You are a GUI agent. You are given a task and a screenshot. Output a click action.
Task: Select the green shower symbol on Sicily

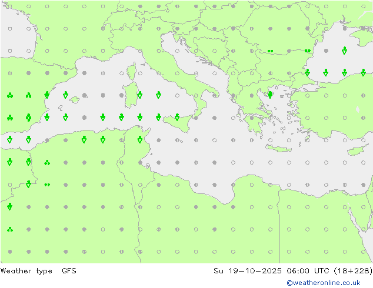point(177,117)
